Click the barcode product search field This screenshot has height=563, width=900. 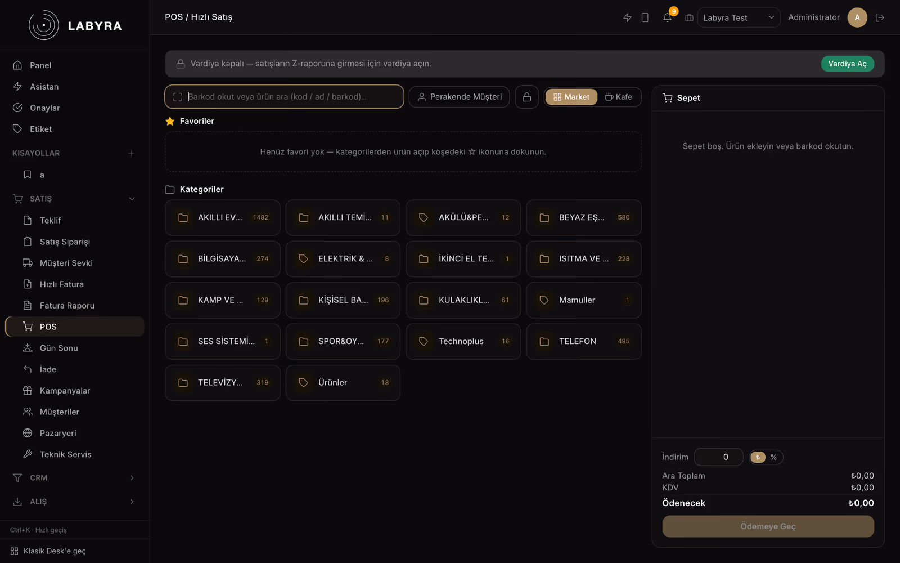pos(284,97)
